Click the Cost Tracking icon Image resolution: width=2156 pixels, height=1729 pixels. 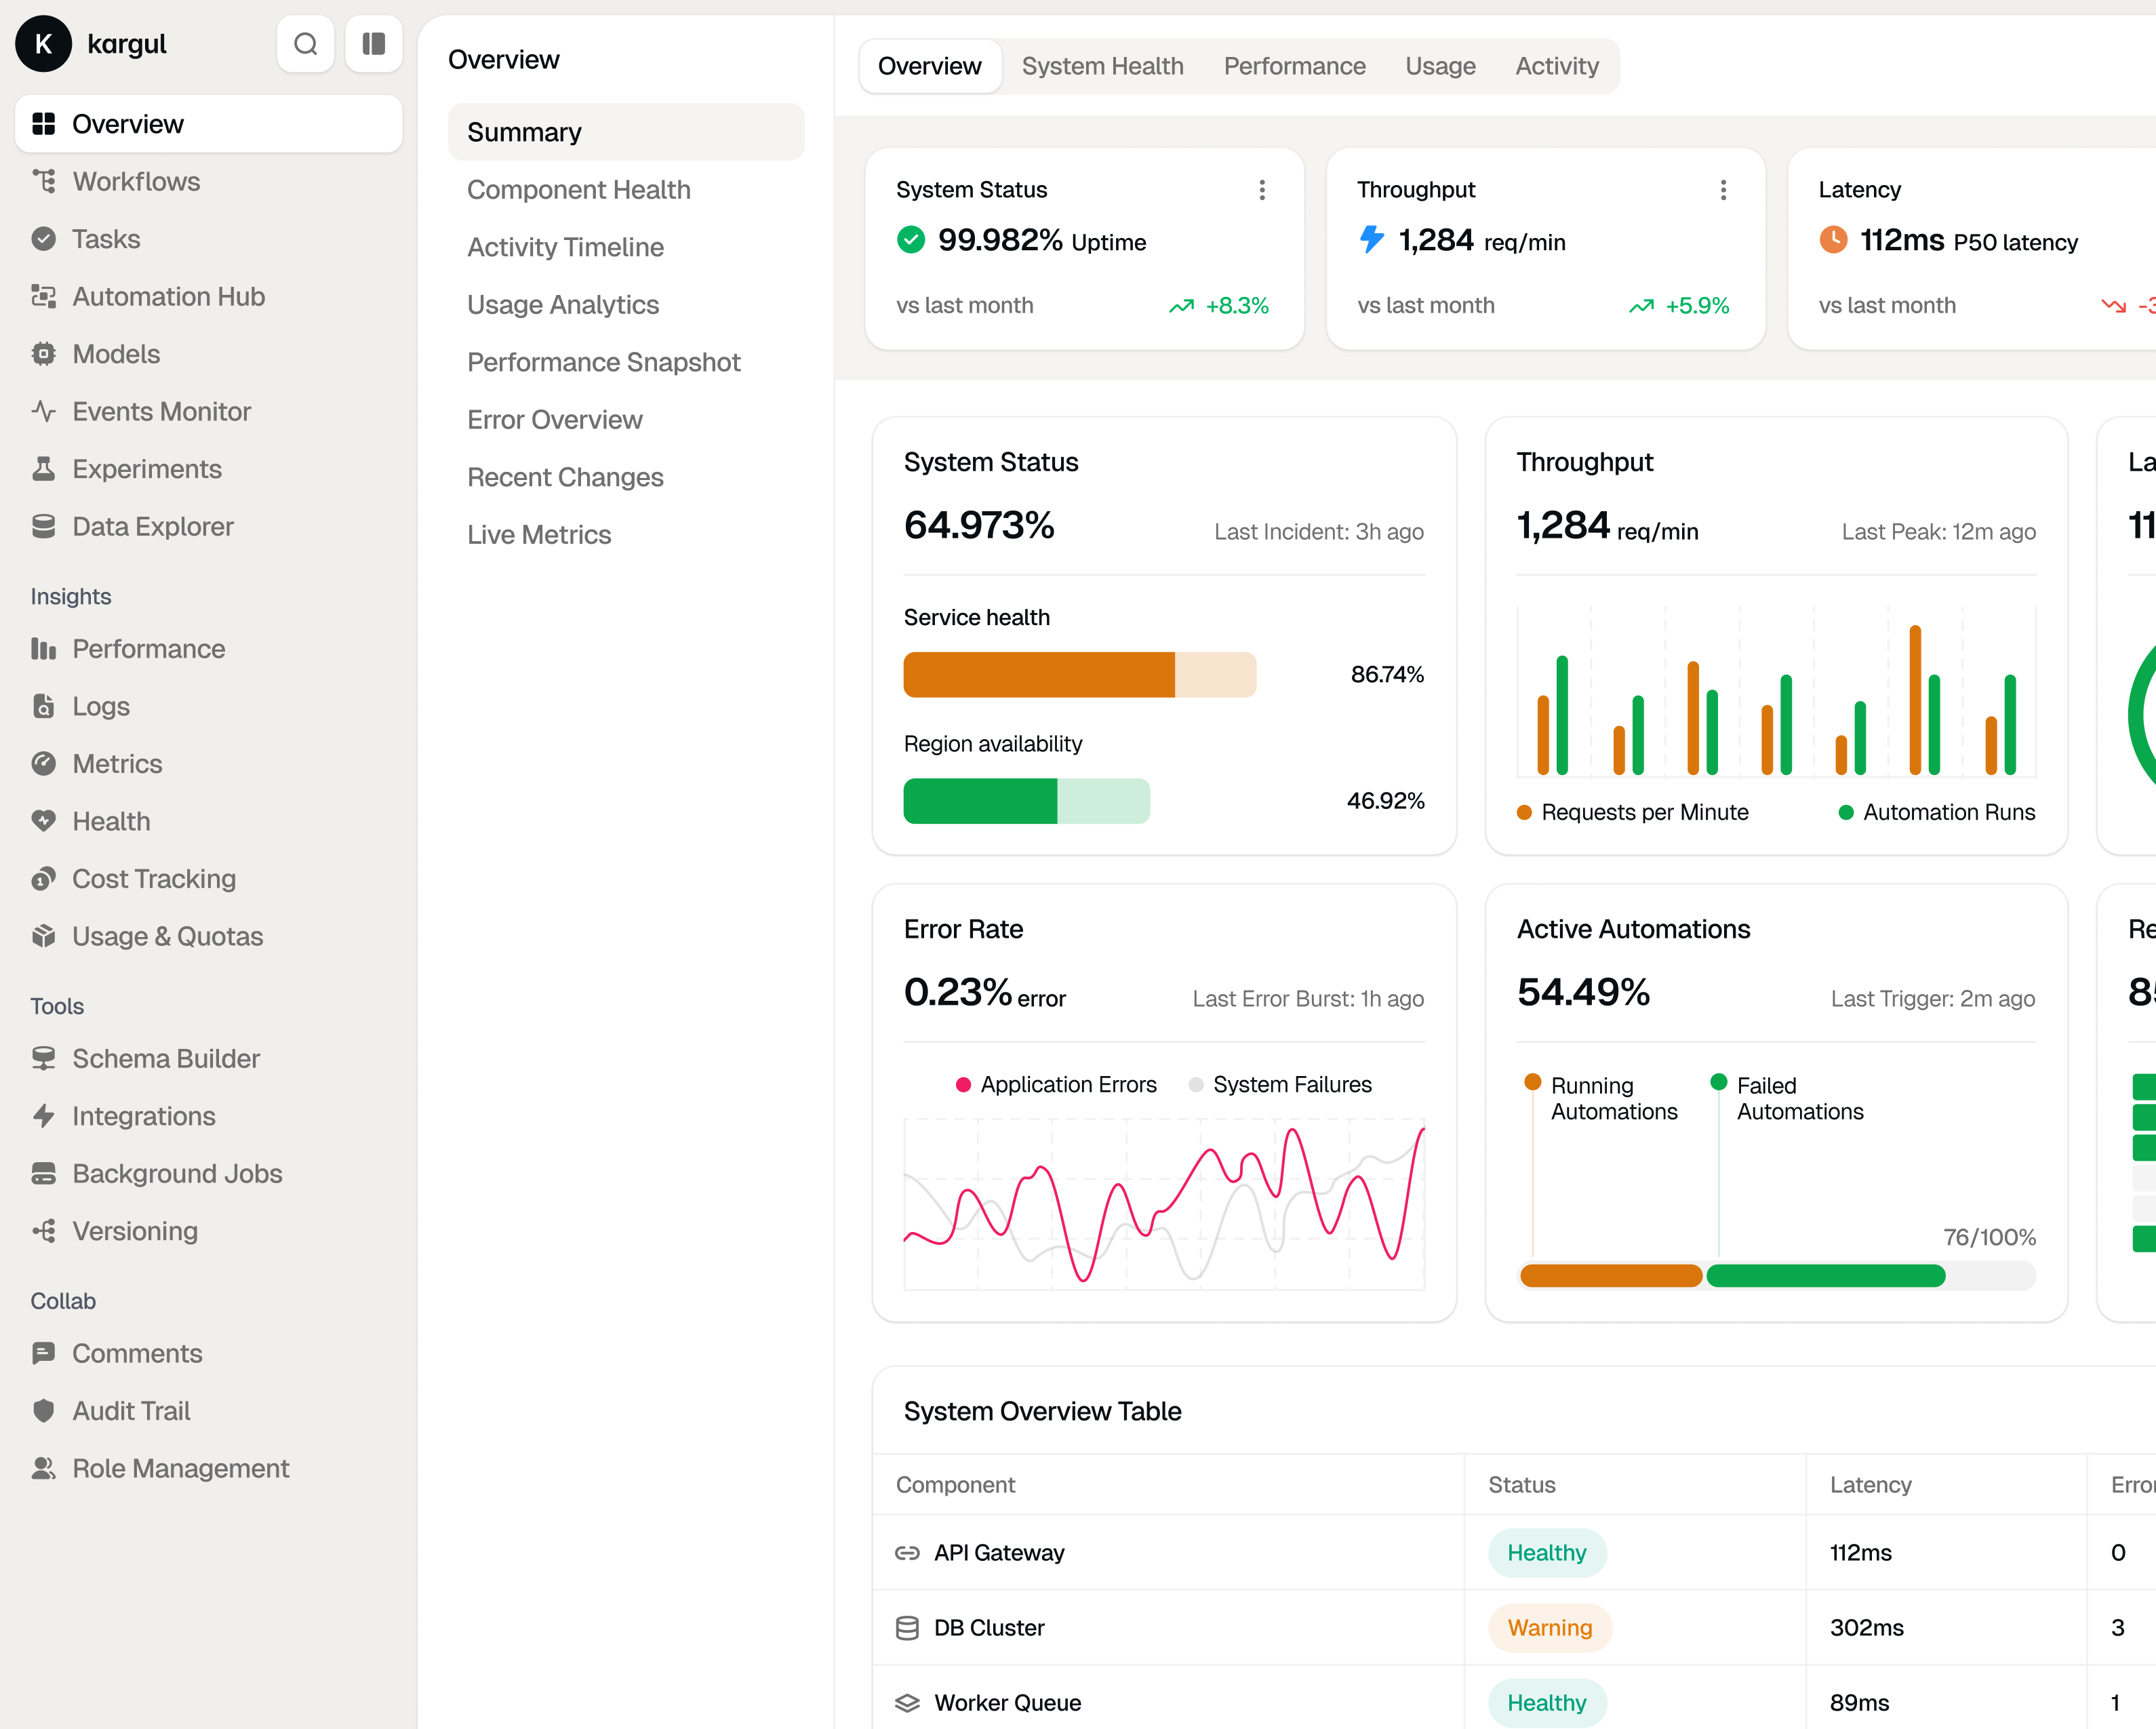pos(43,879)
